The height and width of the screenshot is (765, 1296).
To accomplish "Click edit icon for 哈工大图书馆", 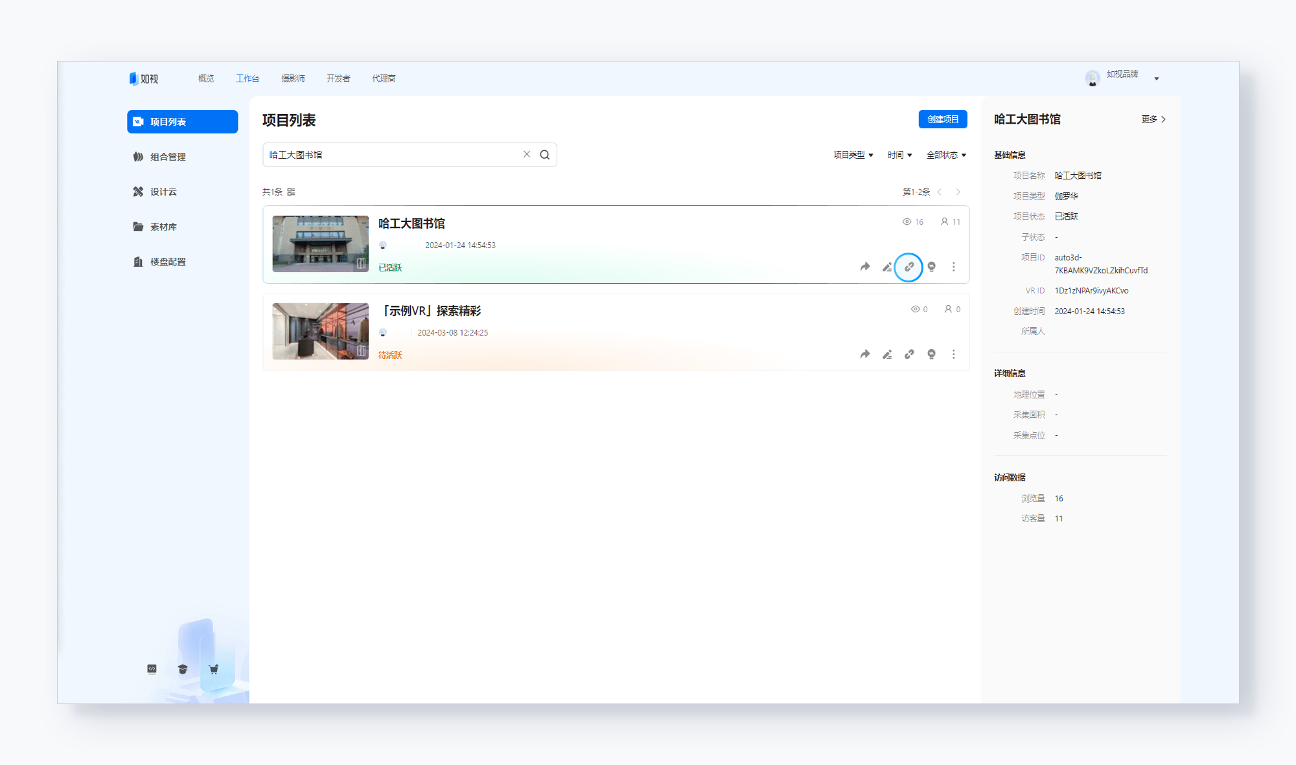I will coord(887,267).
